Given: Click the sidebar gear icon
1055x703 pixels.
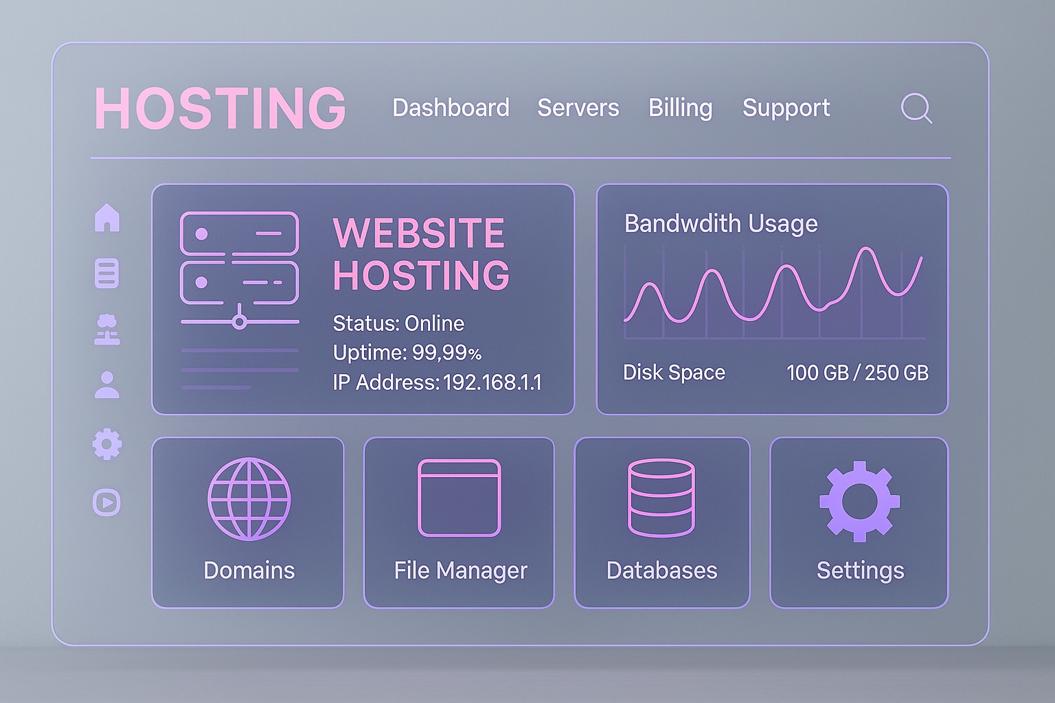Looking at the screenshot, I should coord(107,444).
